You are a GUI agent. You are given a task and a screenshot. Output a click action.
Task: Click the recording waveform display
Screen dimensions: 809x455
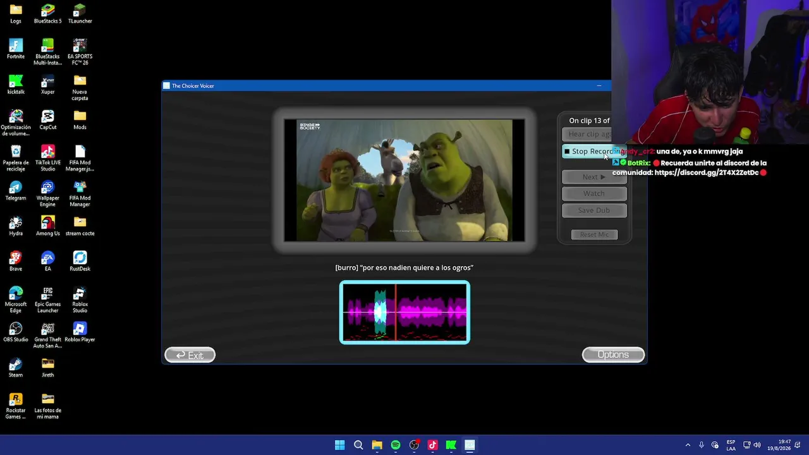[404, 312]
